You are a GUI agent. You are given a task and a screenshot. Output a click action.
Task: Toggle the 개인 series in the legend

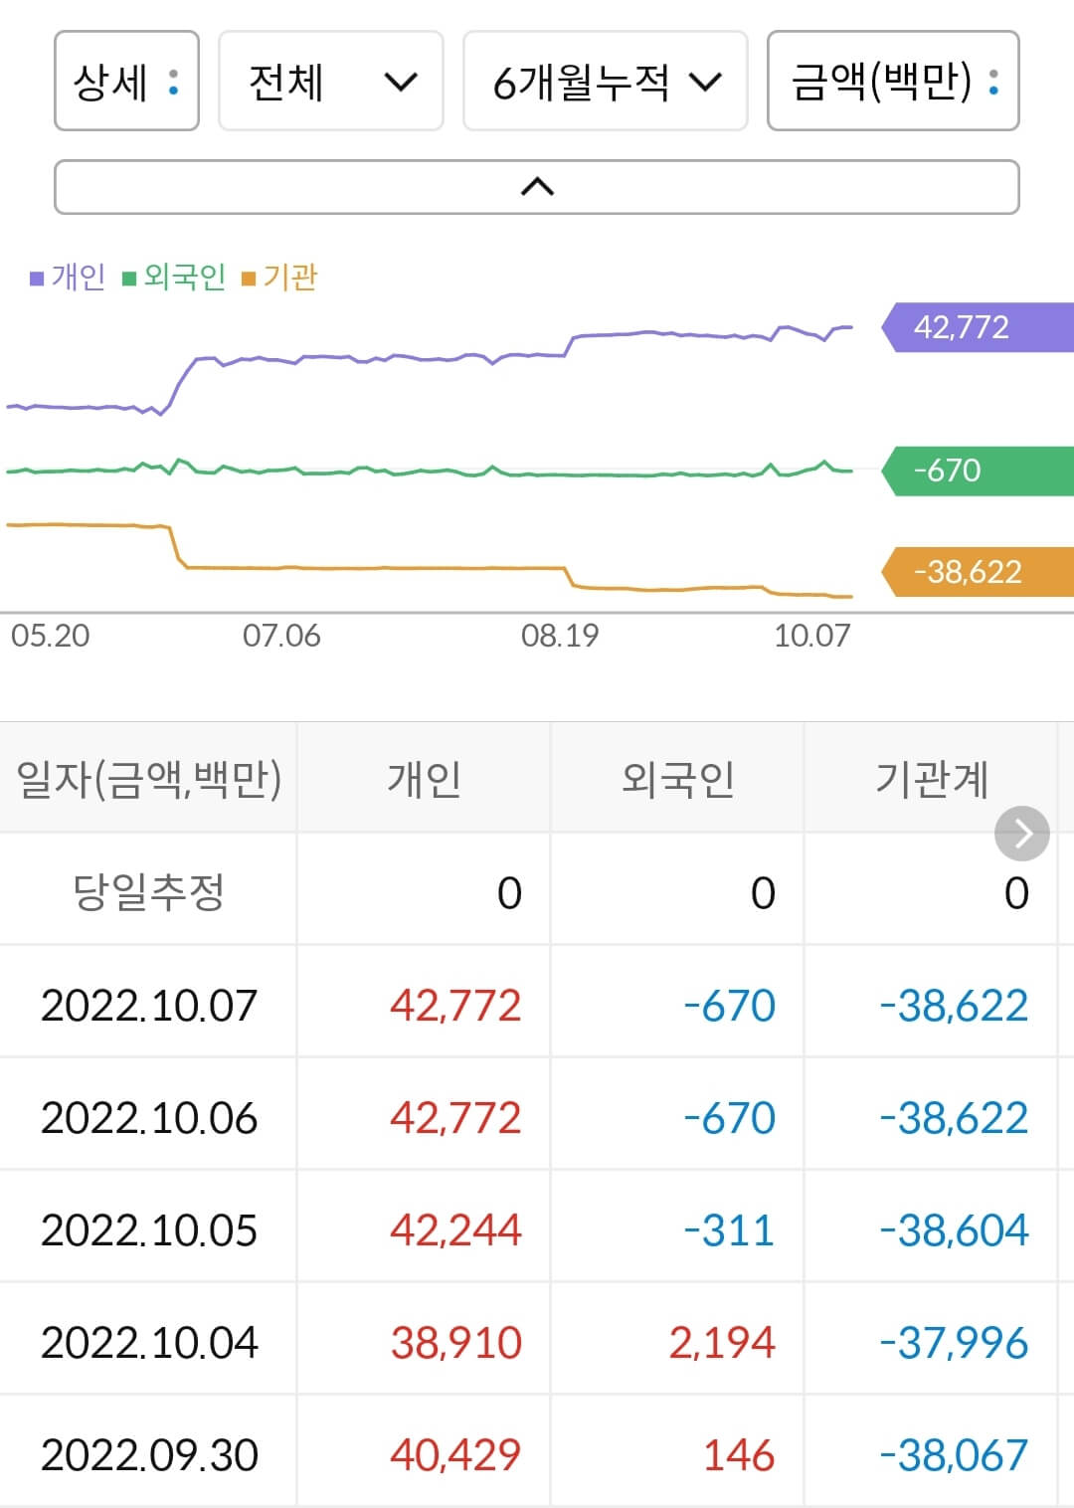click(78, 278)
